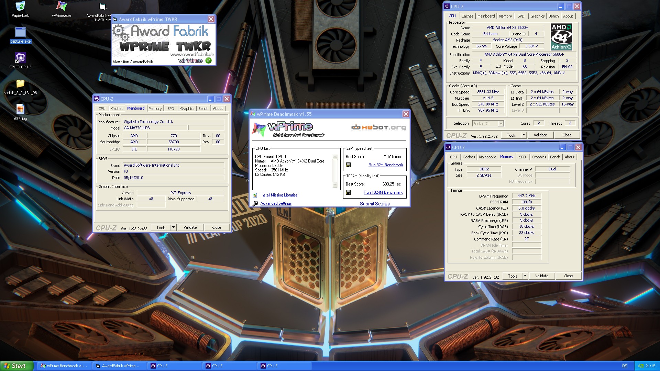
Task: Click the green wPrime checkmark in TWKR window
Action: click(208, 60)
